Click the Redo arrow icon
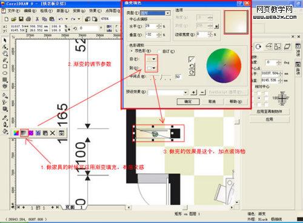The height and width of the screenshot is (223, 303). click(x=73, y=19)
